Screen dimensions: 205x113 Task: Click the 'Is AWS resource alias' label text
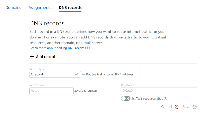point(147,99)
